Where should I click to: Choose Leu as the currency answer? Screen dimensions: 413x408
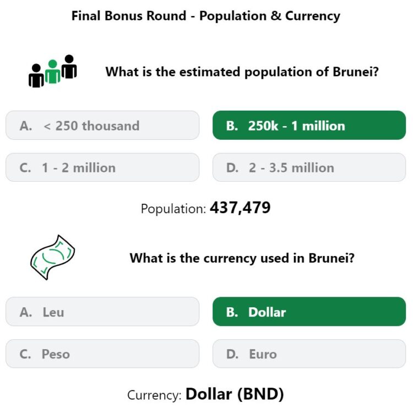[102, 312]
